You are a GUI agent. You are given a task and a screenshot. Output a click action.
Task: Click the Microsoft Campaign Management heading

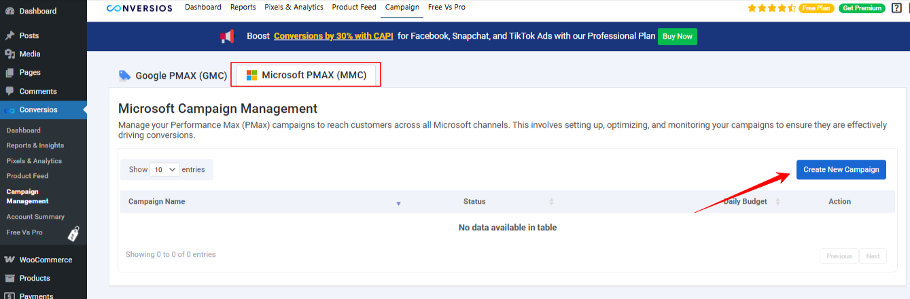pos(218,109)
